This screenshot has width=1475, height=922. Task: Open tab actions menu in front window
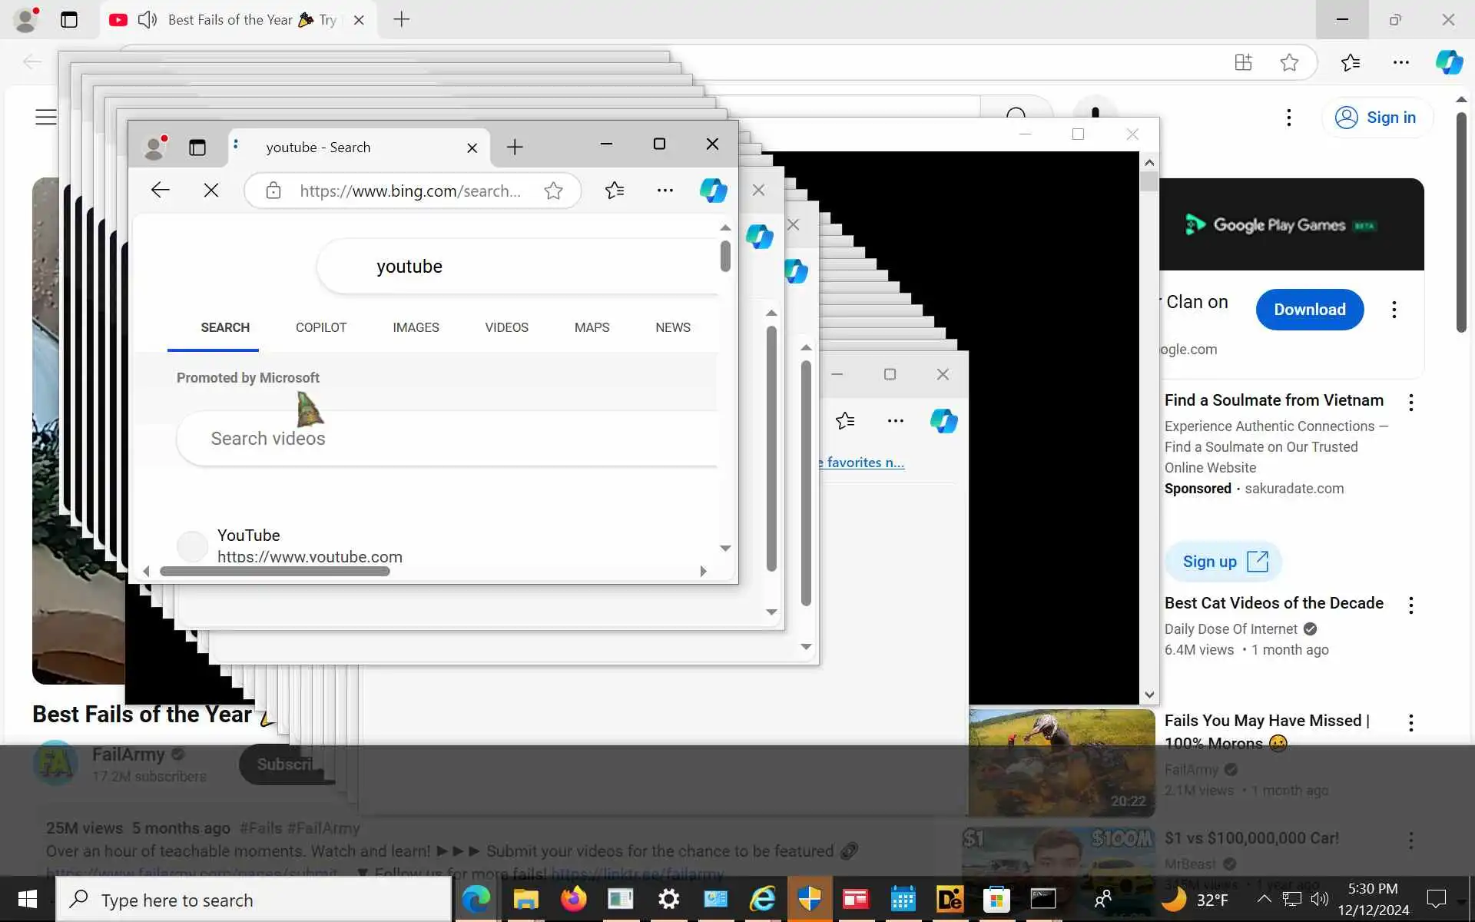(x=197, y=148)
